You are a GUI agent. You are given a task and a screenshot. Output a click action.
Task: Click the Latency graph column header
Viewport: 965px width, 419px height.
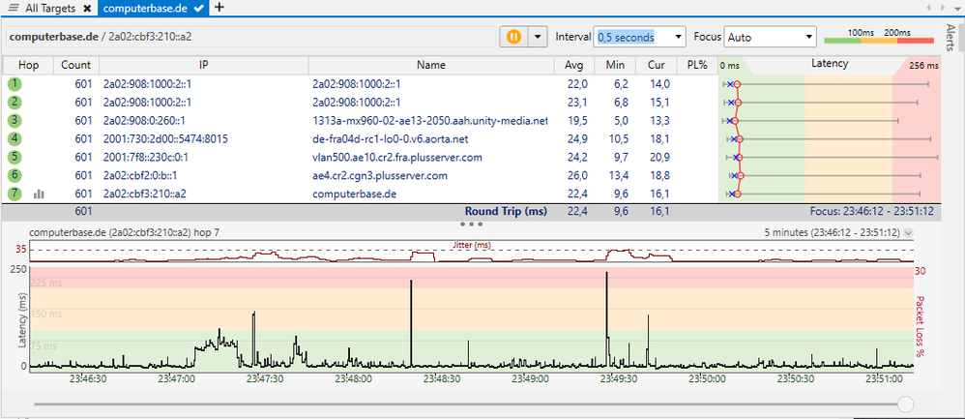click(x=830, y=65)
